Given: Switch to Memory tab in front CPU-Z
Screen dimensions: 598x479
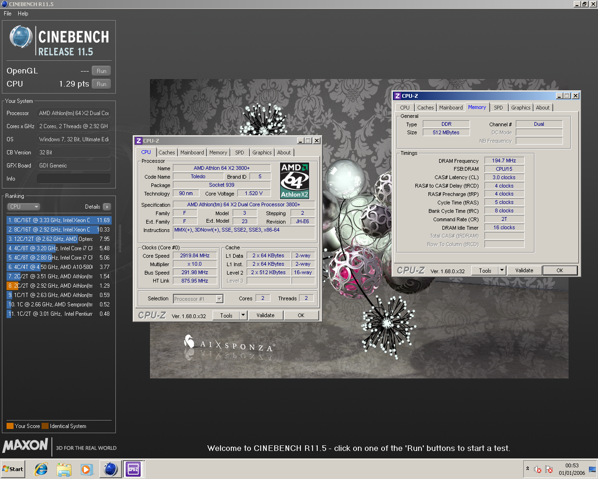Looking at the screenshot, I should click(x=218, y=152).
